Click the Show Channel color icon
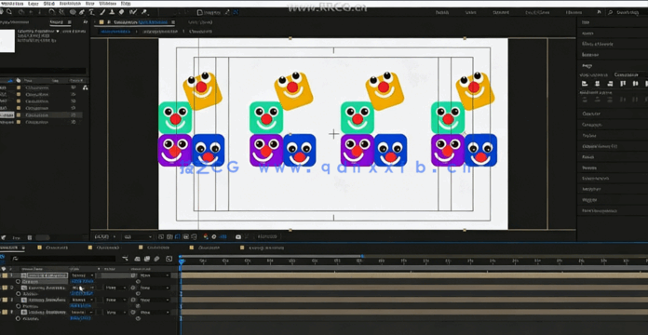 (x=206, y=236)
